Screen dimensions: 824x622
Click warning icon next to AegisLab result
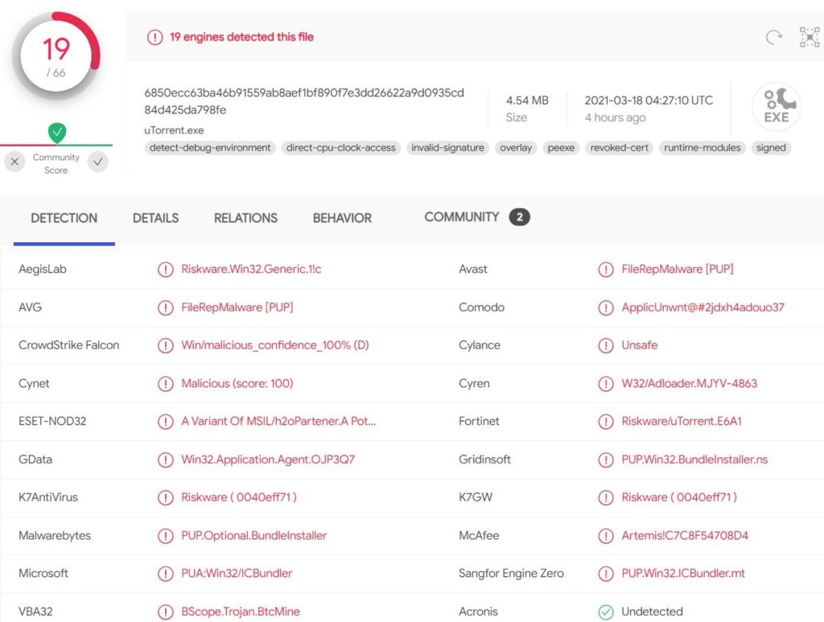pyautogui.click(x=166, y=270)
